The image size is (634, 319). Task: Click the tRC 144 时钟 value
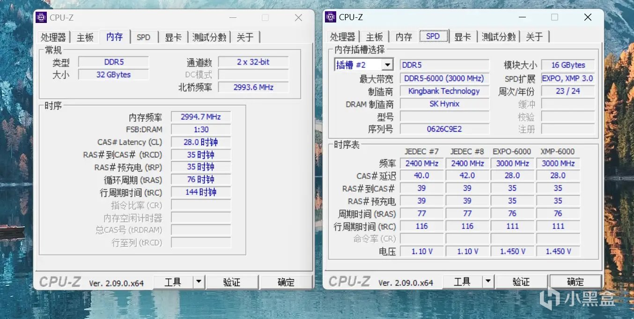201,192
